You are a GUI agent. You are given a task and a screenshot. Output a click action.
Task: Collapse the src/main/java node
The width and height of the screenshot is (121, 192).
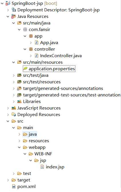14,23
